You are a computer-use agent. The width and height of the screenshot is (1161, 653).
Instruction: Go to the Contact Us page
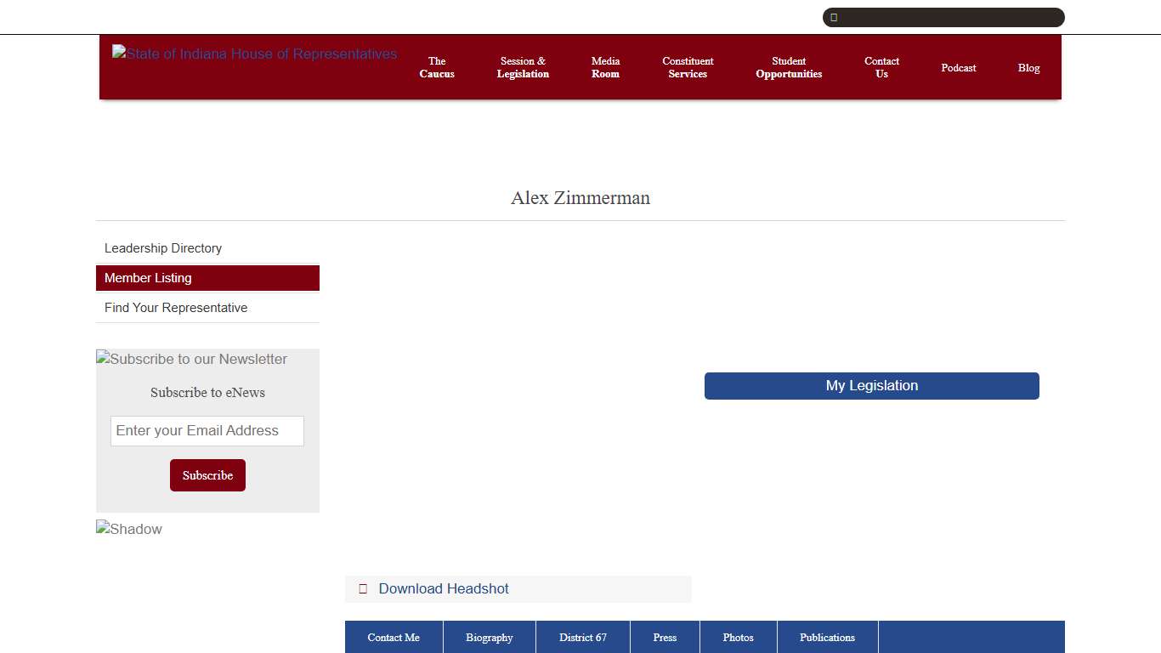(x=881, y=67)
